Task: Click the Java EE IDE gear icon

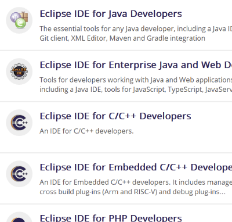Action: [x=19, y=71]
